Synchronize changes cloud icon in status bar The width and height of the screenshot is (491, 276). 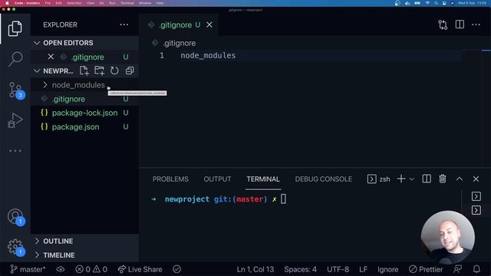pyautogui.click(x=61, y=269)
